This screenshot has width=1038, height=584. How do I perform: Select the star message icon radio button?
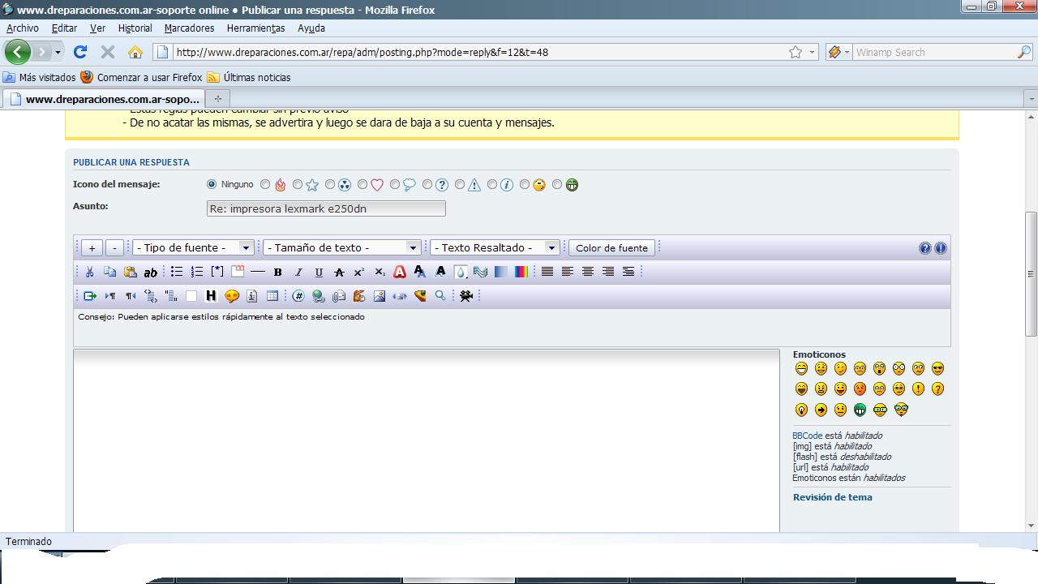pos(298,185)
